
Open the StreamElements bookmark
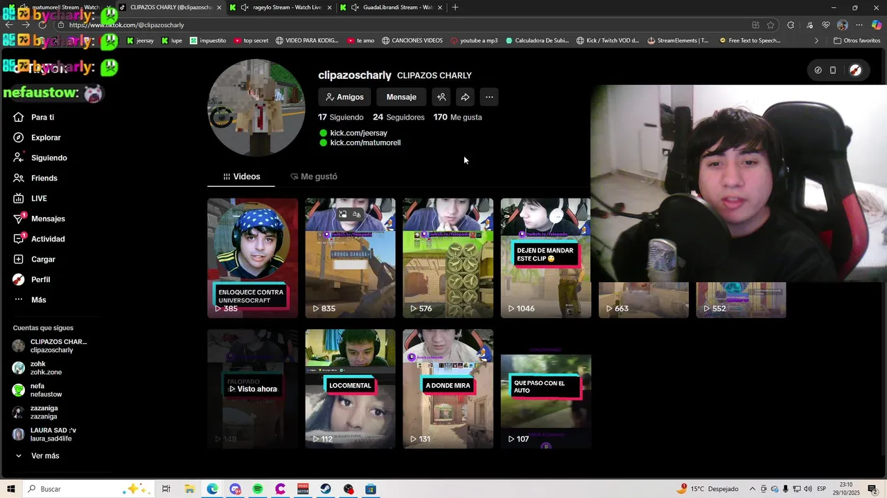(x=678, y=41)
